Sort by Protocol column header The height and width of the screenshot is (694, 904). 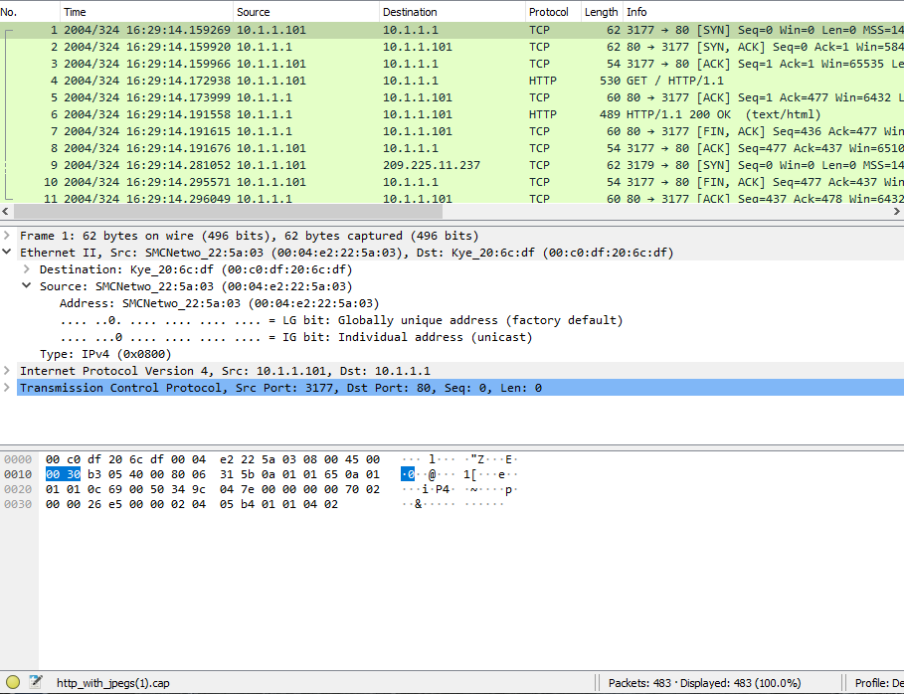(x=554, y=12)
